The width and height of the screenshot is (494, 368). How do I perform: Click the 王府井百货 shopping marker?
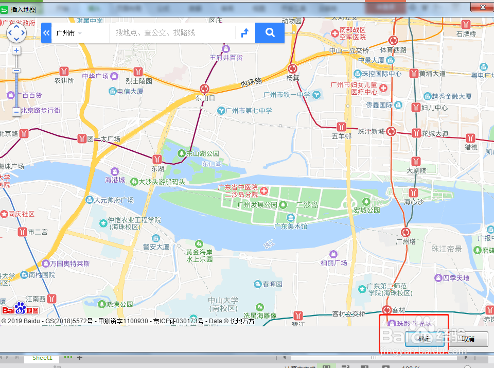(x=225, y=49)
